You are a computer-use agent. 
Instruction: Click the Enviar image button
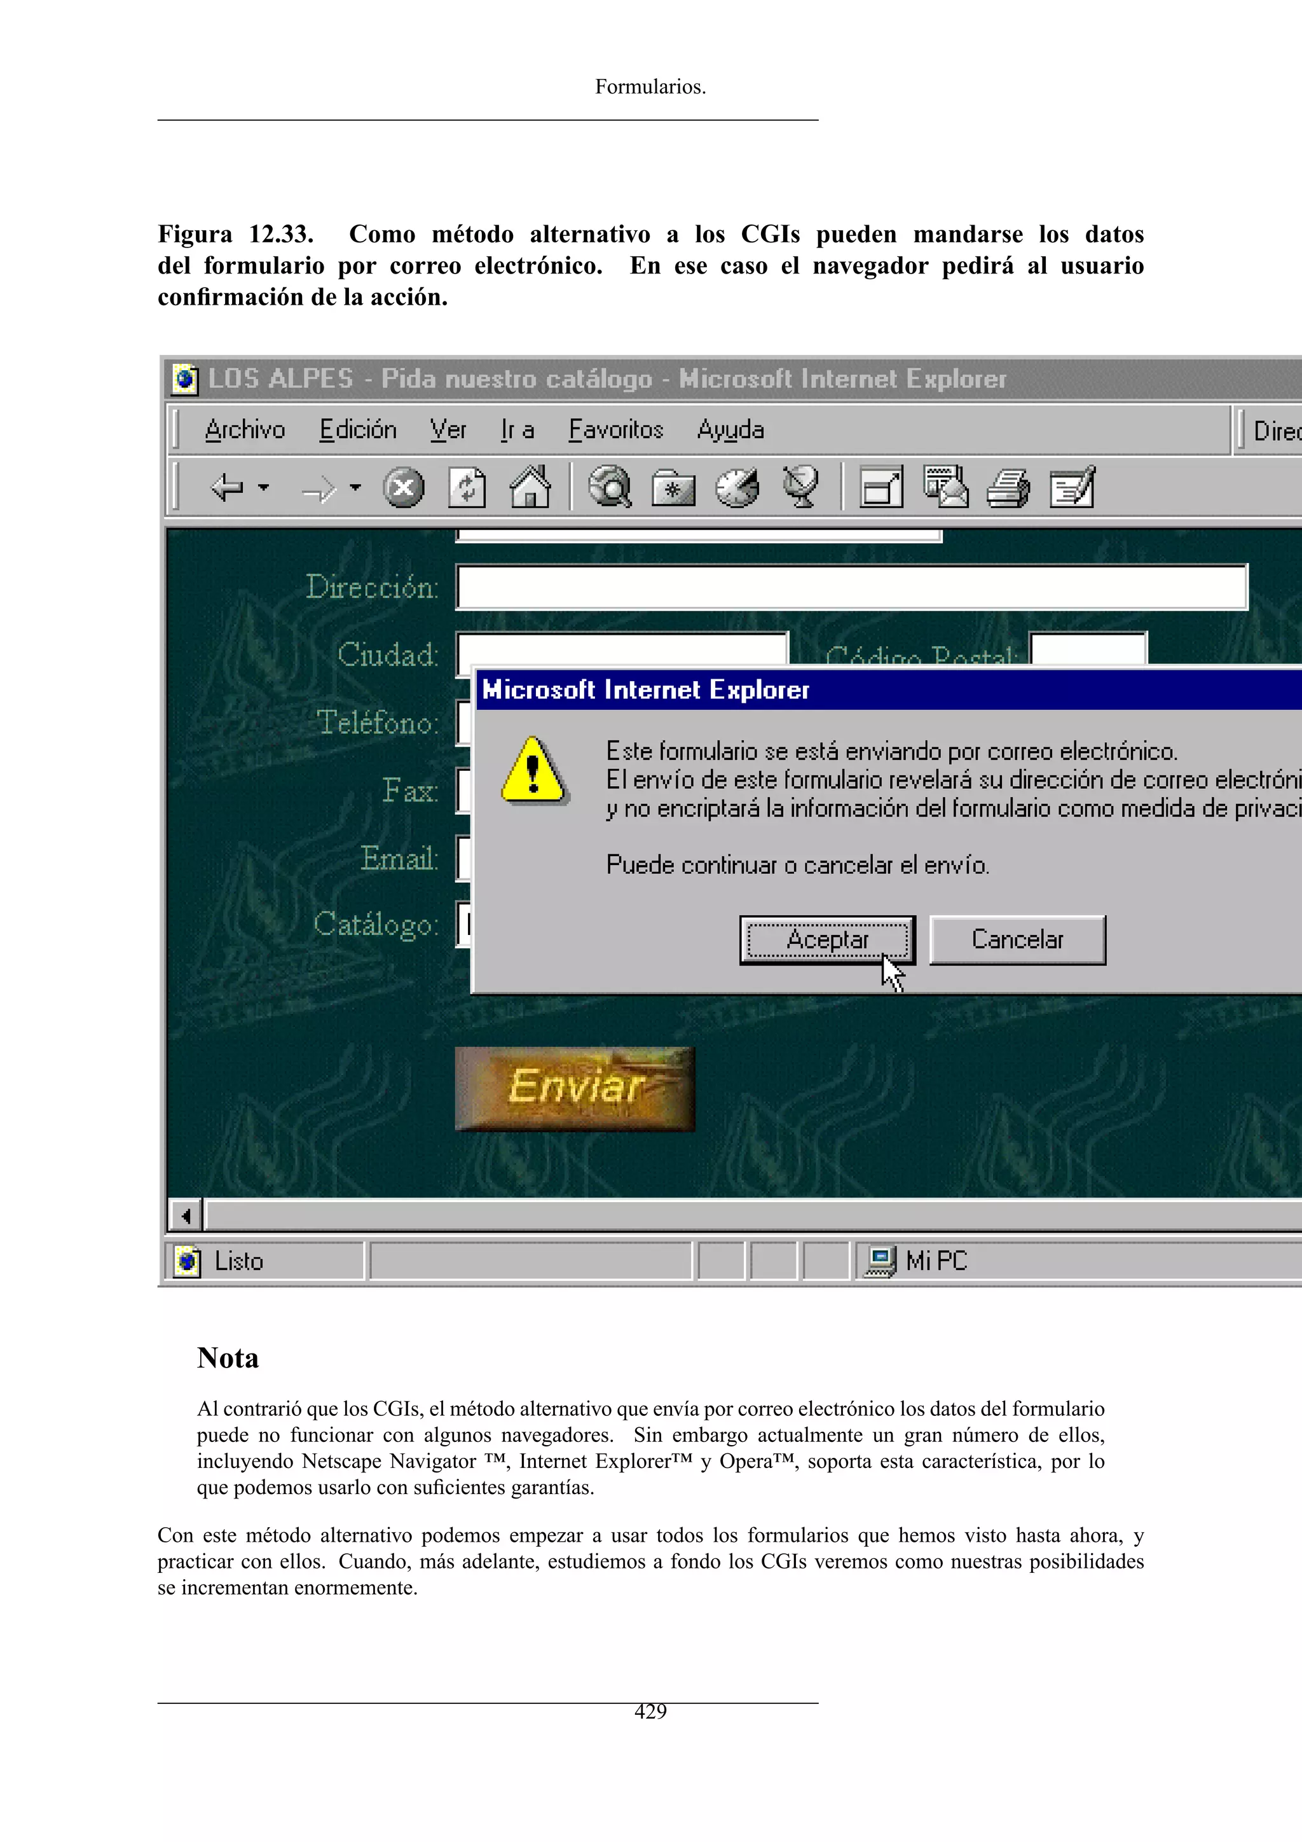(x=574, y=1089)
